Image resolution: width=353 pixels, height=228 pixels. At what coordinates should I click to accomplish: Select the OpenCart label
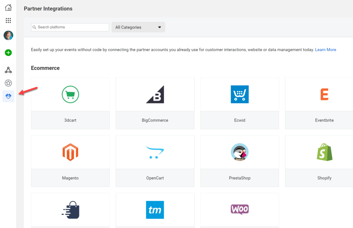155,178
